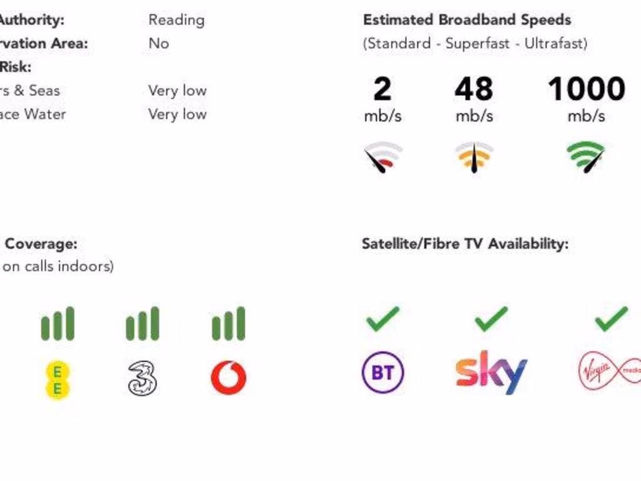Click the green ultrafast speed gauge icon
641x481 pixels.
[586, 157]
